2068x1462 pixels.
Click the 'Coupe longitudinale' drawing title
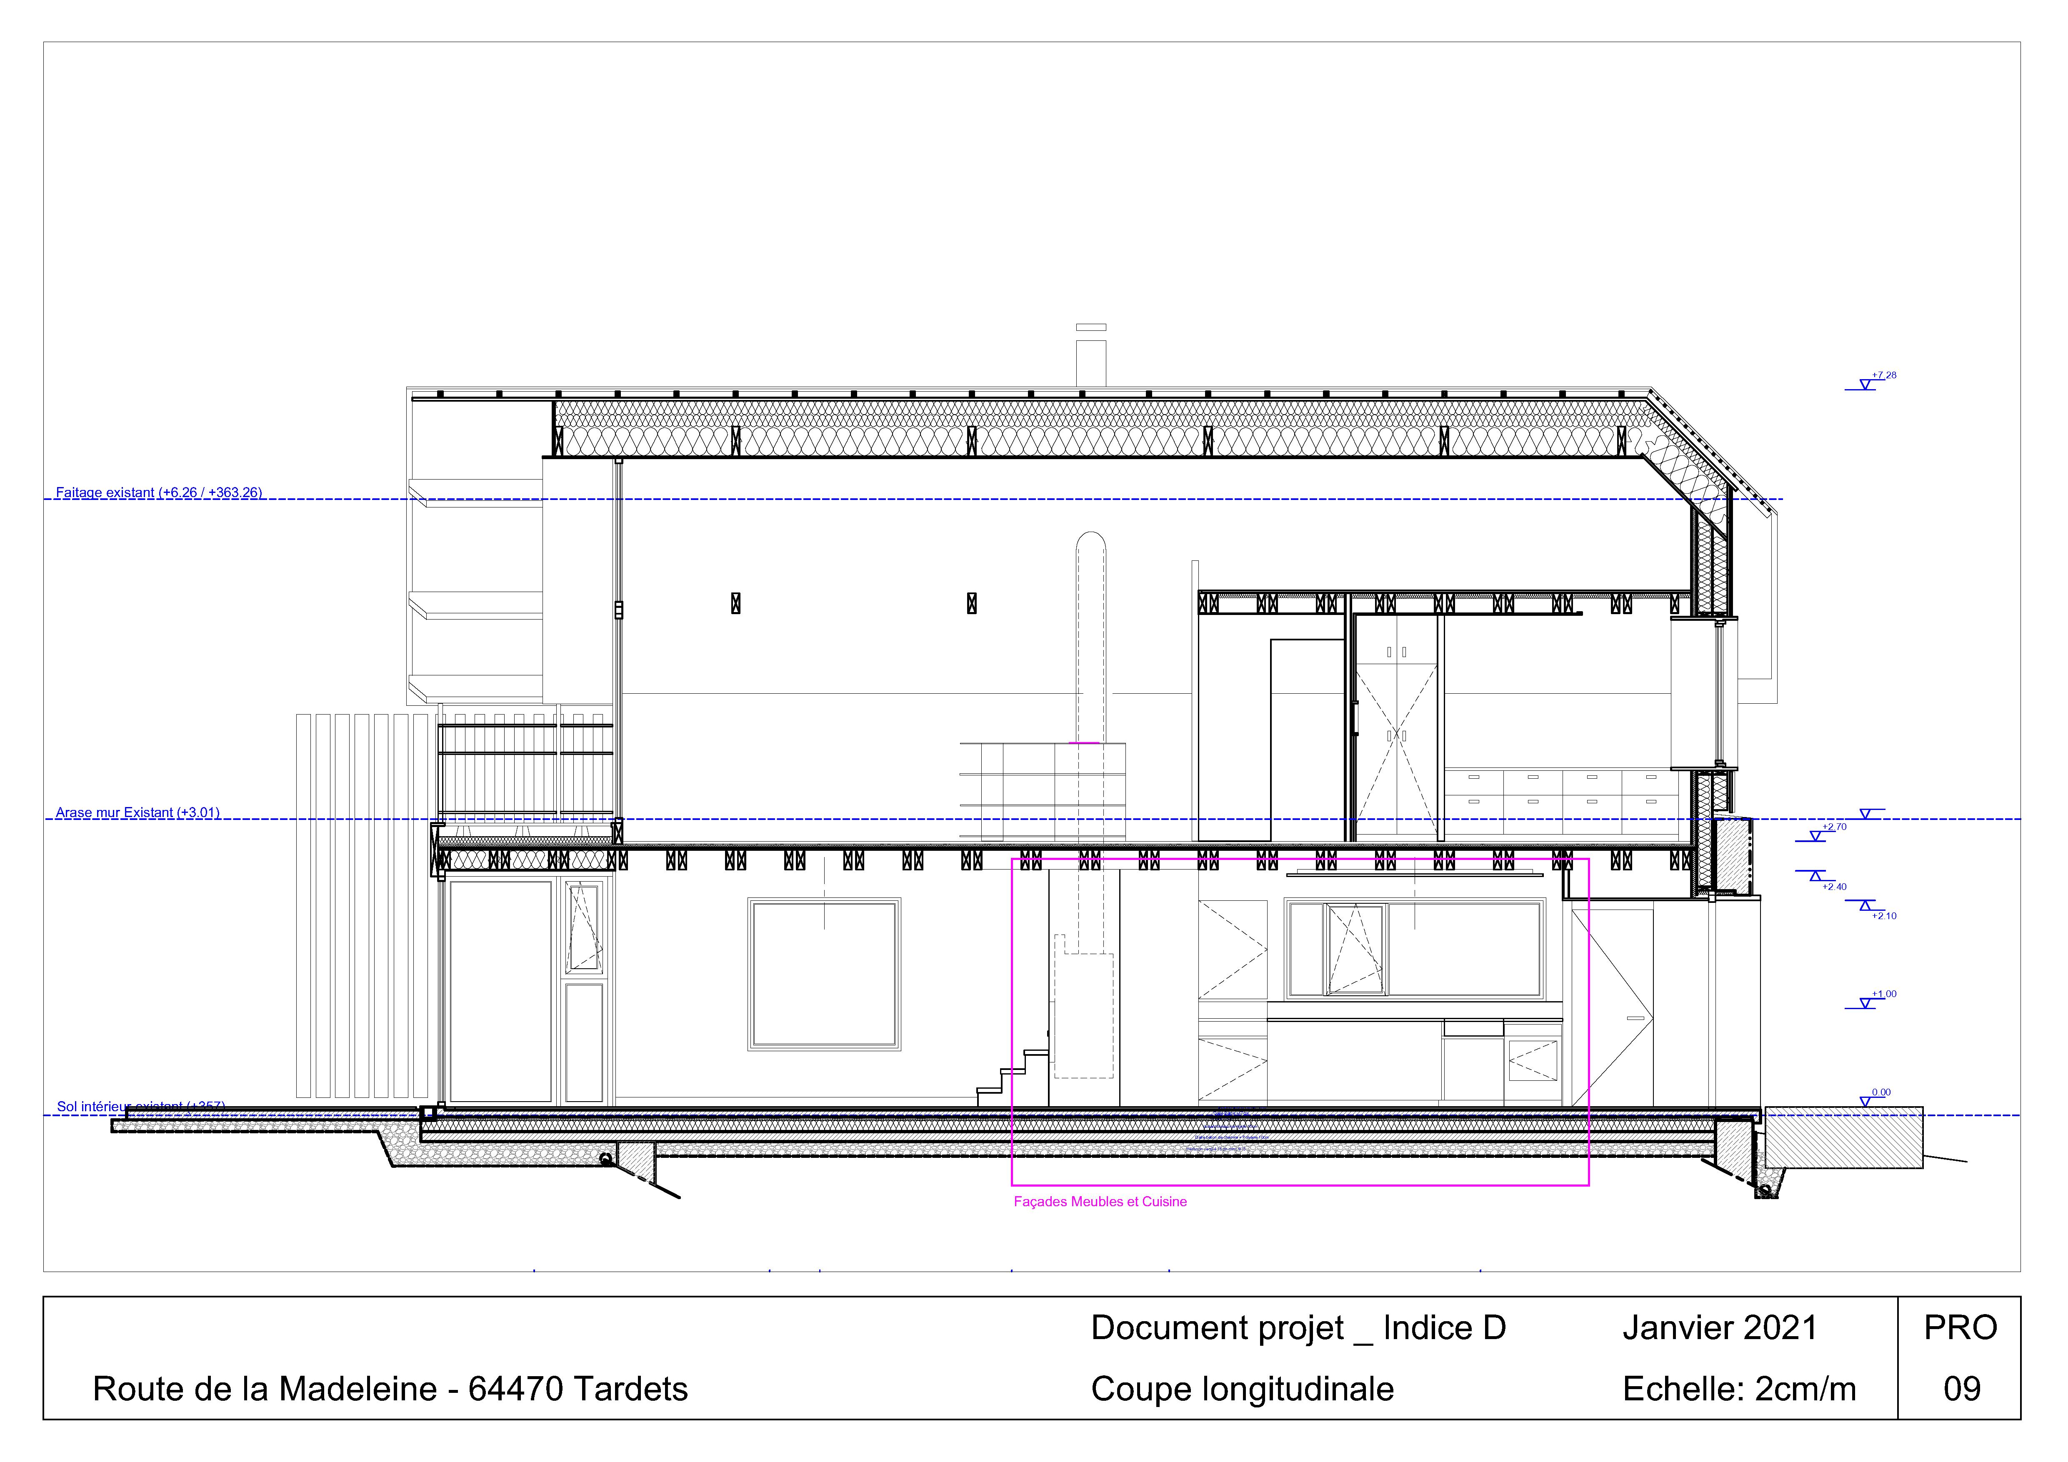[x=1242, y=1389]
